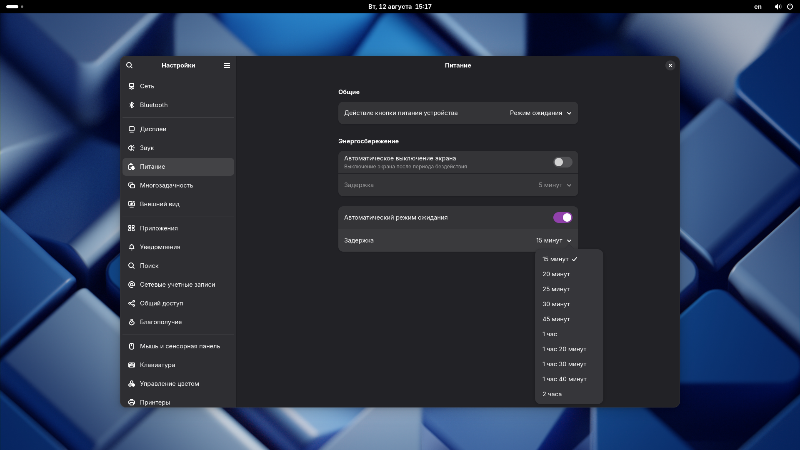Go to Сетевые учетные записи section
This screenshot has width=800, height=450.
coord(177,285)
